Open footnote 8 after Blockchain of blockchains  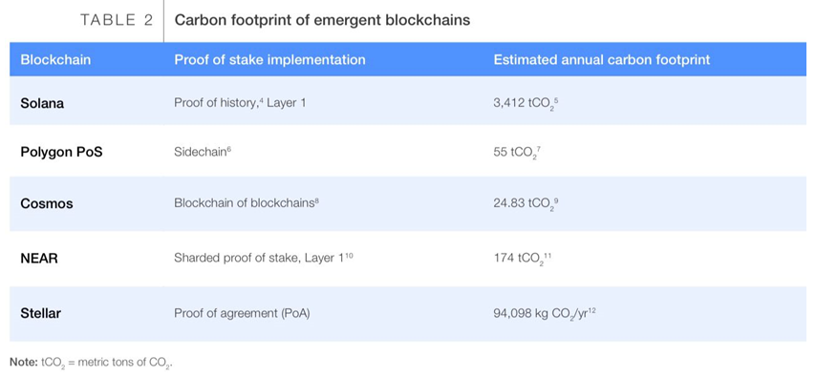pos(316,199)
